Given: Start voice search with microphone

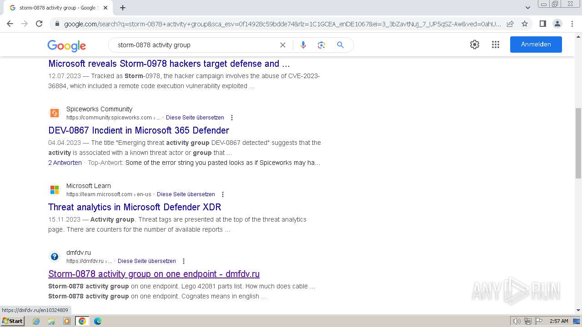Looking at the screenshot, I should 303,45.
